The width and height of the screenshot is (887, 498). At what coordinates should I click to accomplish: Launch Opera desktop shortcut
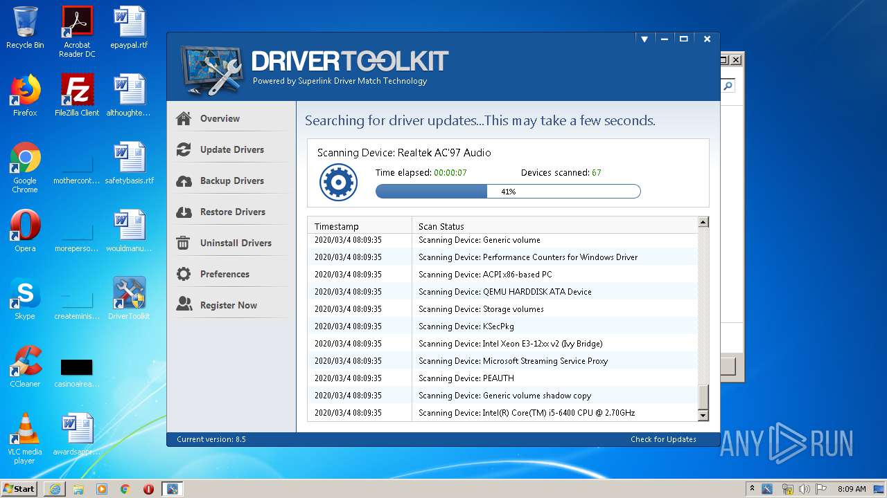(x=25, y=231)
